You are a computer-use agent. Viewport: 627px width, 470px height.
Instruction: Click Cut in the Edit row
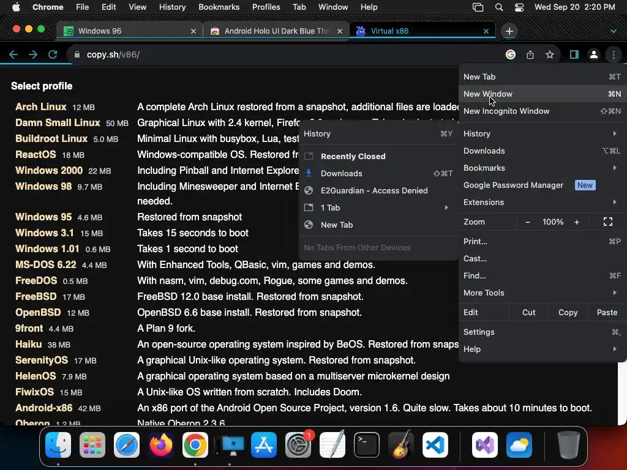point(528,313)
